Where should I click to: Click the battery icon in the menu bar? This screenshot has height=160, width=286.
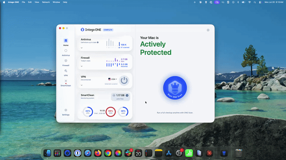243,2
